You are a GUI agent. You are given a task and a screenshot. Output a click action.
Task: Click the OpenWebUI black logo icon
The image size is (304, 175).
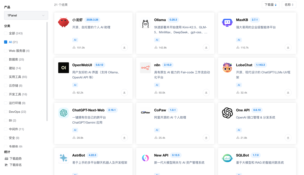63,68
